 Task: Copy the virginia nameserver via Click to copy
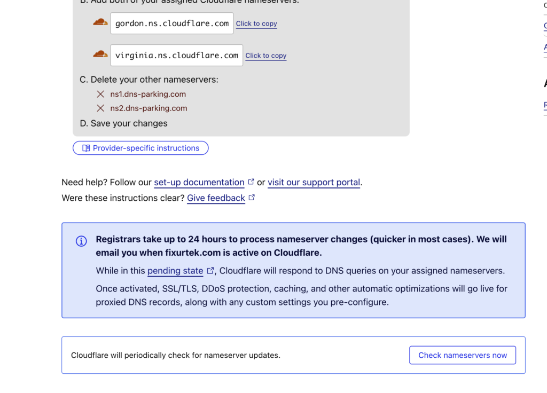tap(266, 56)
